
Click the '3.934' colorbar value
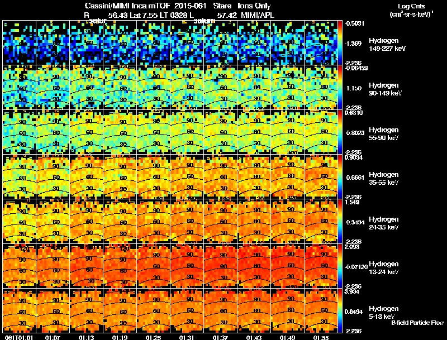353,291
